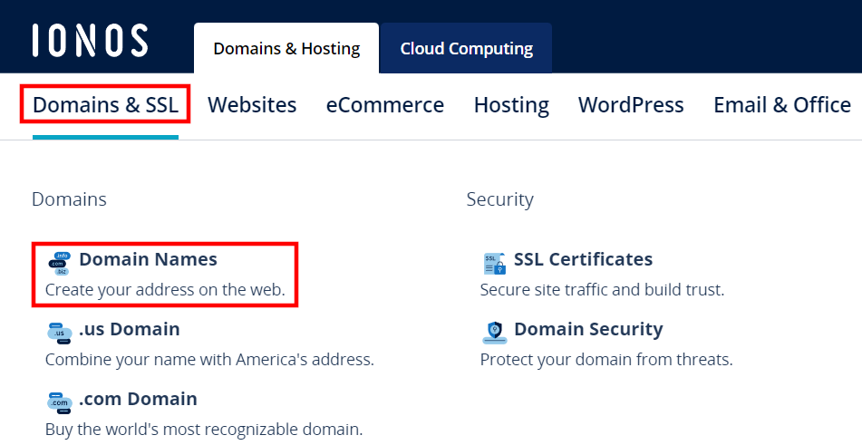Click "Secure site traffic and build trust" description
The height and width of the screenshot is (445, 862).
602,290
